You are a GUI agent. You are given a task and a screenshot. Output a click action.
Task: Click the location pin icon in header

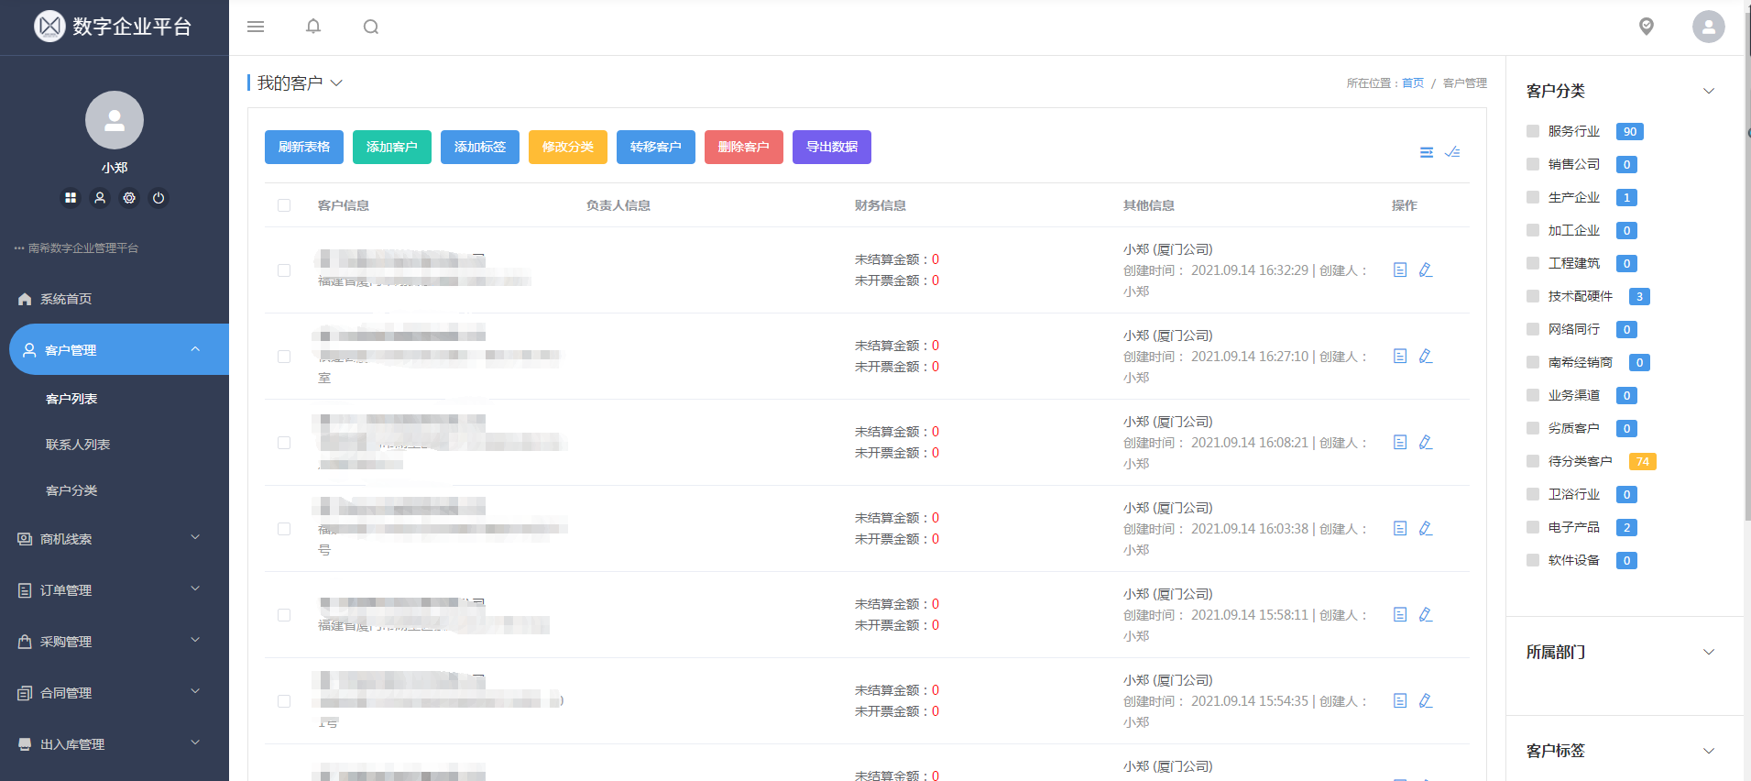click(x=1646, y=27)
